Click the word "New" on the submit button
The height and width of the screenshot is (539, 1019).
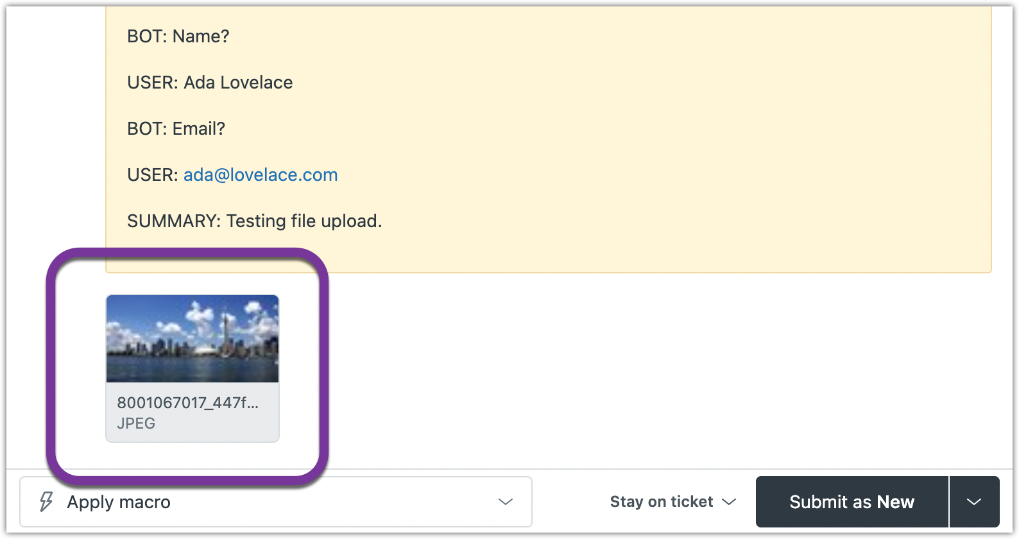tap(895, 502)
